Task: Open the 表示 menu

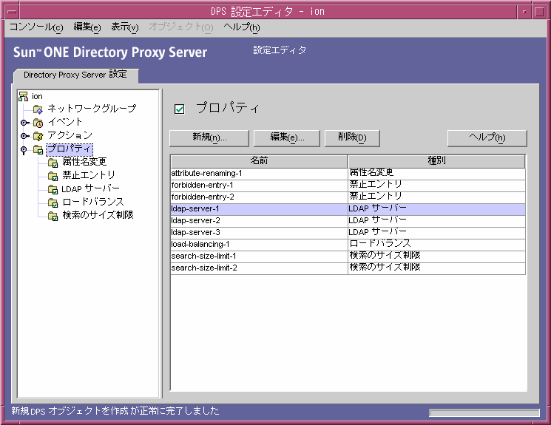Action: 125,27
